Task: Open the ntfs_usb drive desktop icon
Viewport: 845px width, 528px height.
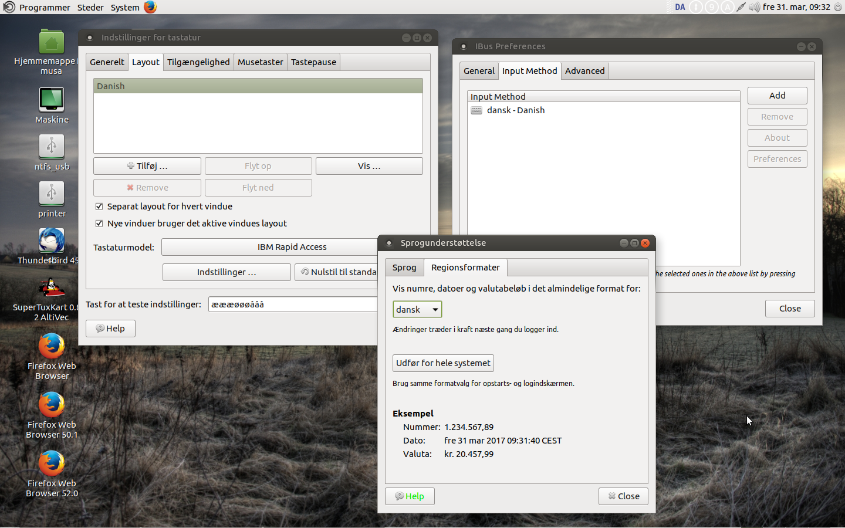Action: 52,147
